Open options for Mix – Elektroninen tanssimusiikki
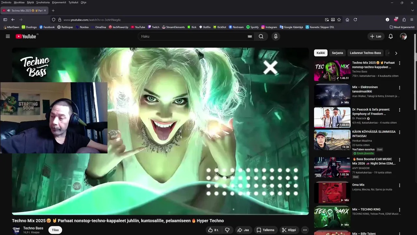The height and width of the screenshot is (235, 417). (x=400, y=87)
